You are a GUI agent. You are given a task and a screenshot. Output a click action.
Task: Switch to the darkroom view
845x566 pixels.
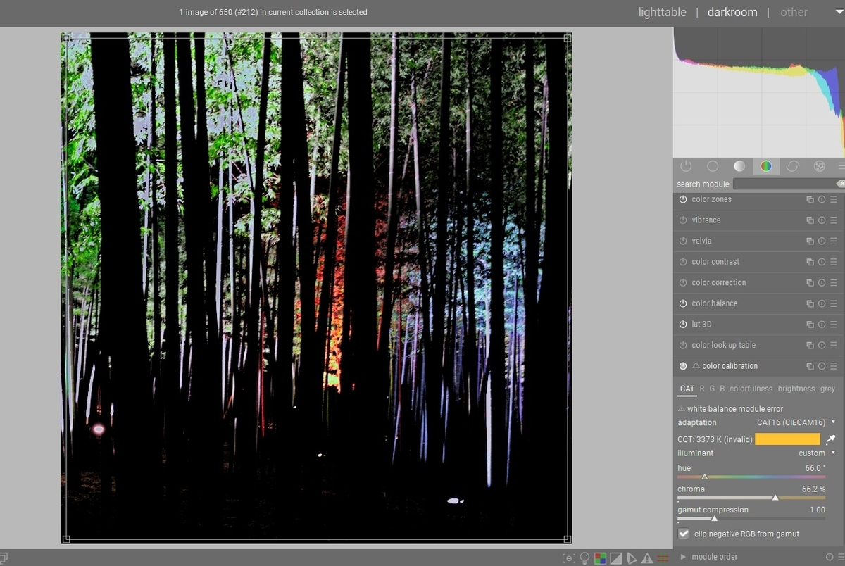(x=732, y=12)
